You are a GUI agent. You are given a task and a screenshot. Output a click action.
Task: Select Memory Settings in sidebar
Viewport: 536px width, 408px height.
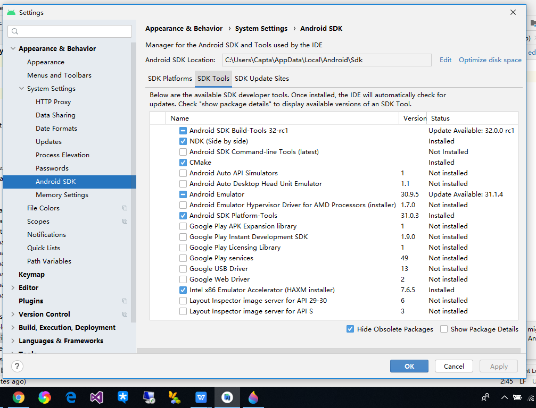(x=62, y=195)
